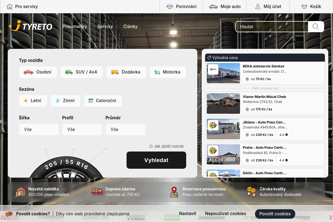Viewport: 333px width, 222px height.
Task: Open Vianor Martin Mácal Cheb listing
Action: [265, 104]
